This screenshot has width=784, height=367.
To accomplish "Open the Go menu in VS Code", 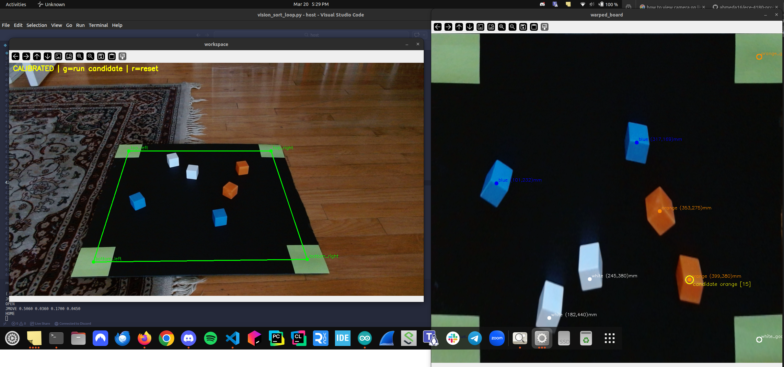I will coord(69,25).
